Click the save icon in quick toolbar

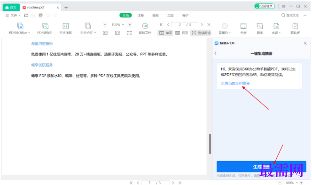(33, 15)
